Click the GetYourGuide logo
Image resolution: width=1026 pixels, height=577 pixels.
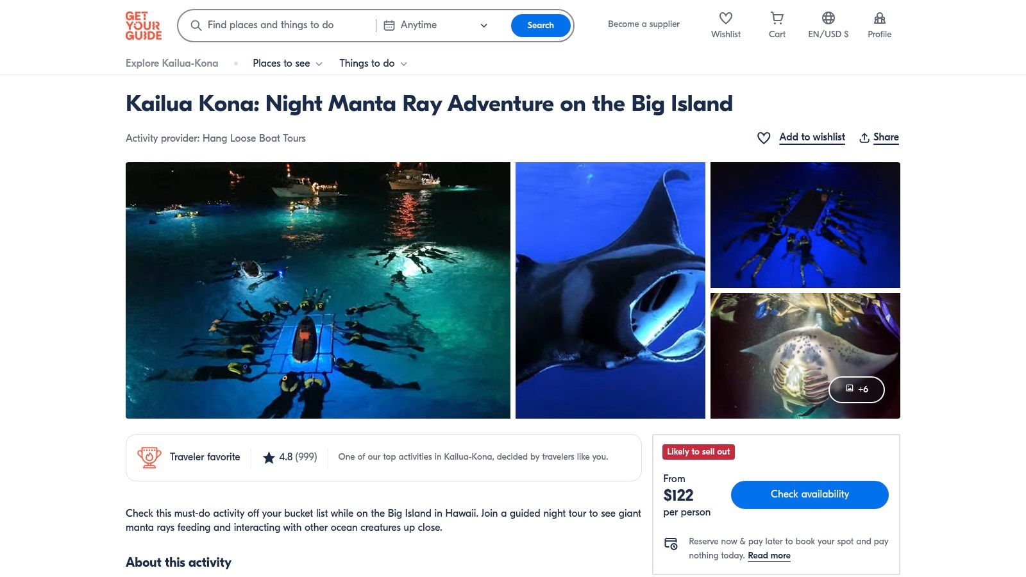click(143, 26)
